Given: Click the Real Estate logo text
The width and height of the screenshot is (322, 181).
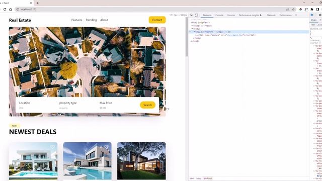Looking at the screenshot, I should pos(20,20).
